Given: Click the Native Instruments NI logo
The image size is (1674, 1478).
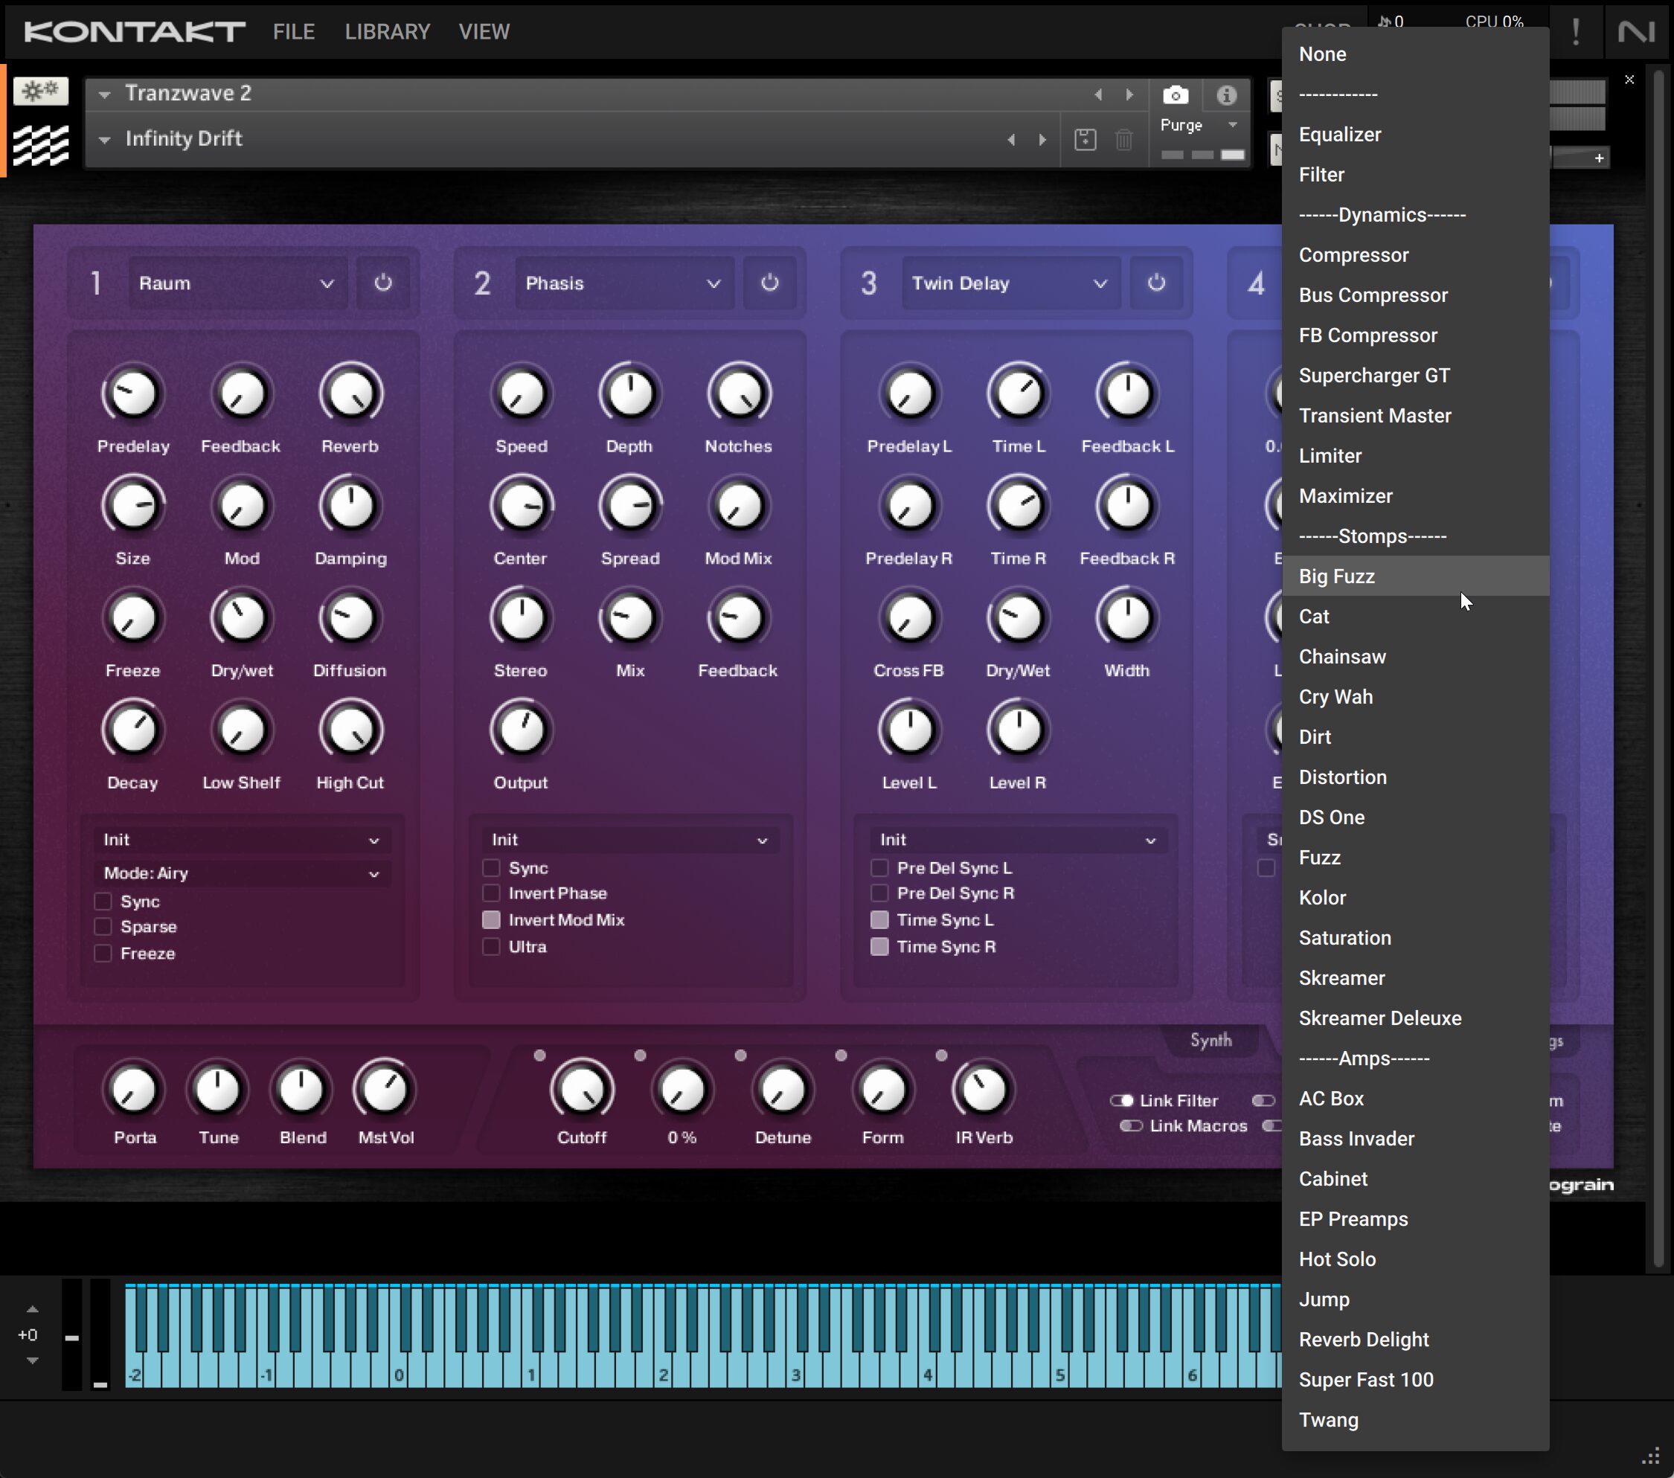Looking at the screenshot, I should [1635, 32].
